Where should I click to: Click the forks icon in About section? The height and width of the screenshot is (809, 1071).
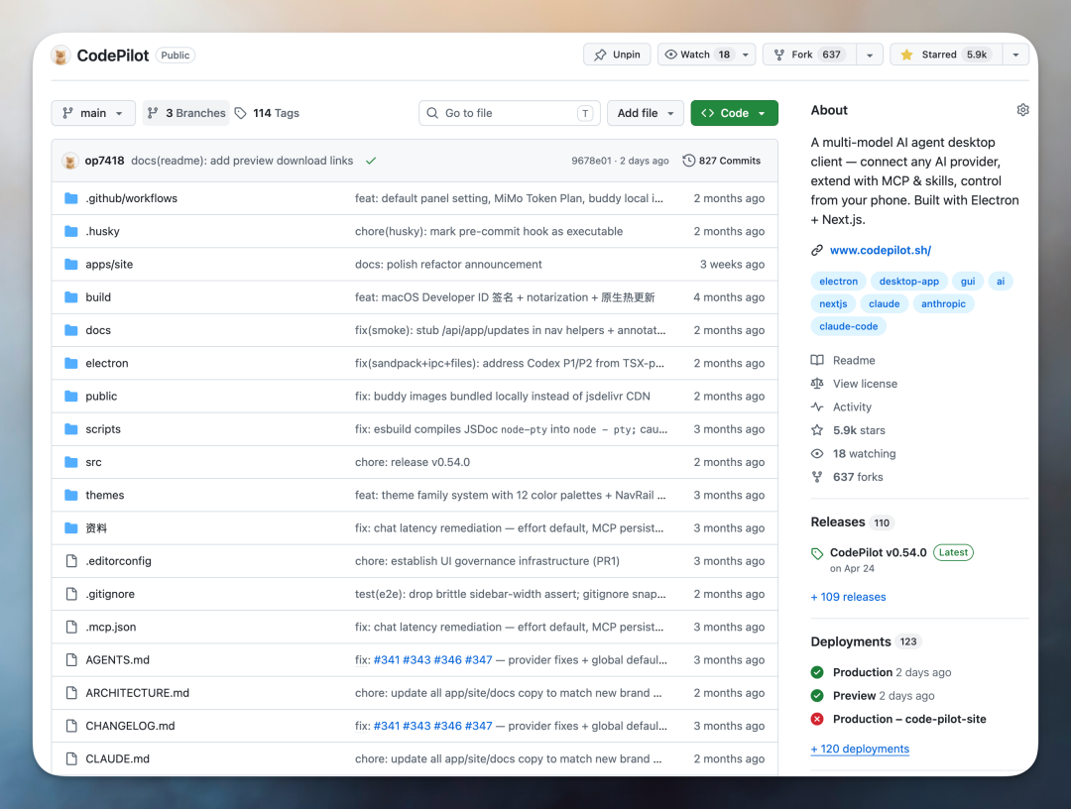pos(817,477)
